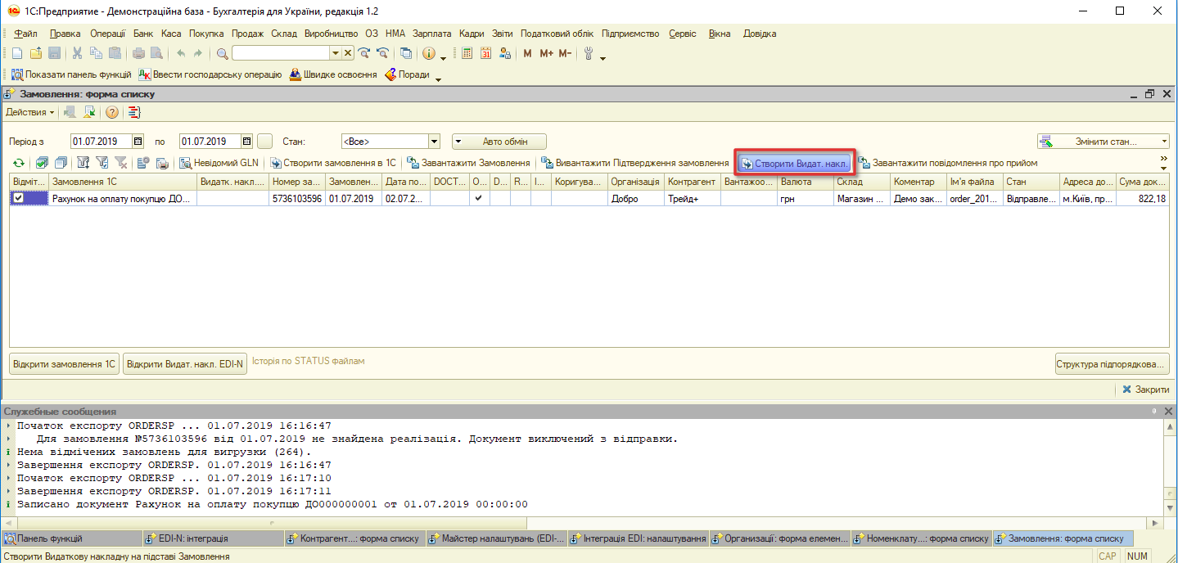Open calendar picker for start period date

coord(138,141)
